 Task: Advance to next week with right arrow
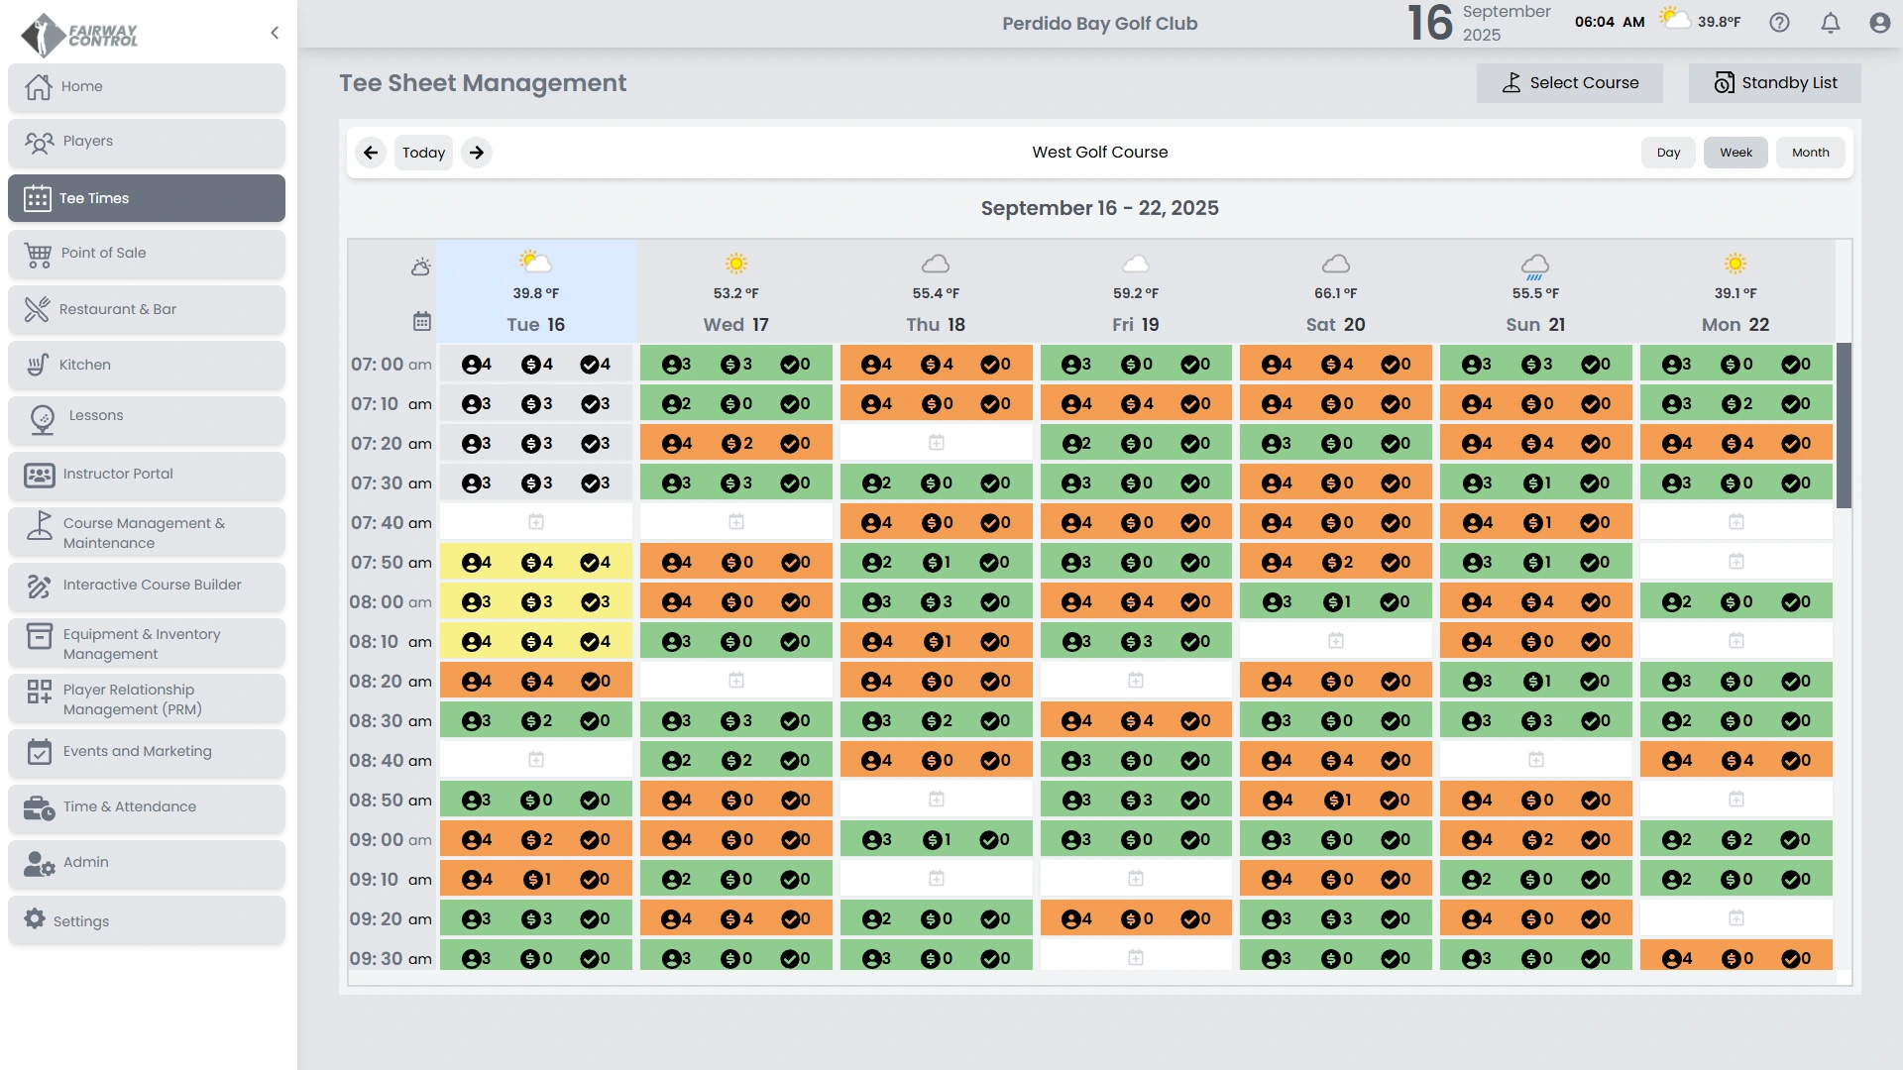(x=477, y=153)
